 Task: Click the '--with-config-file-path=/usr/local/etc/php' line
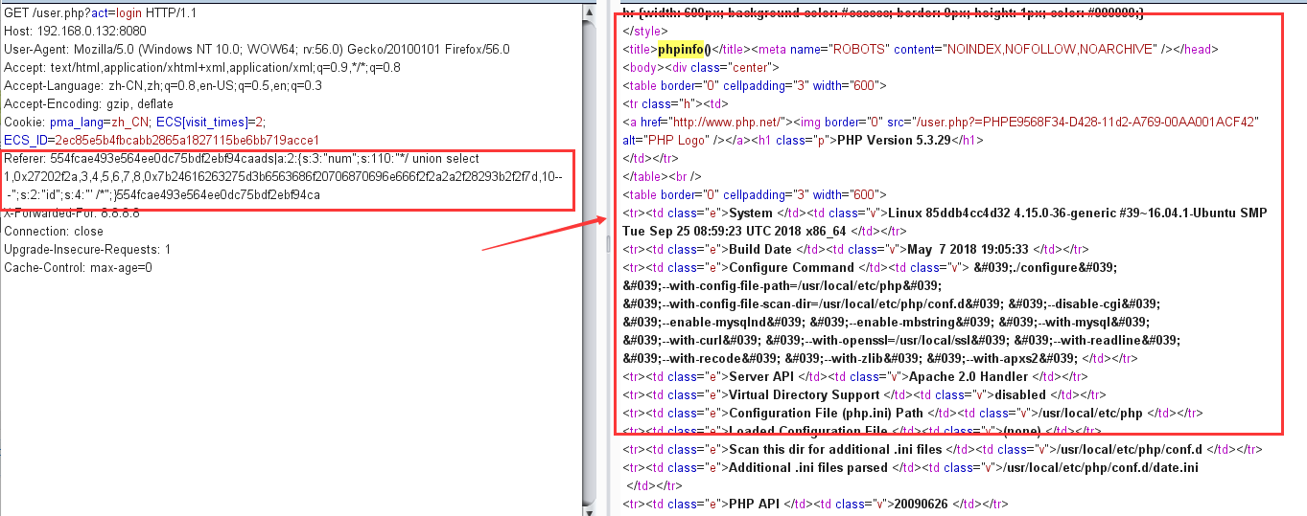click(x=782, y=286)
